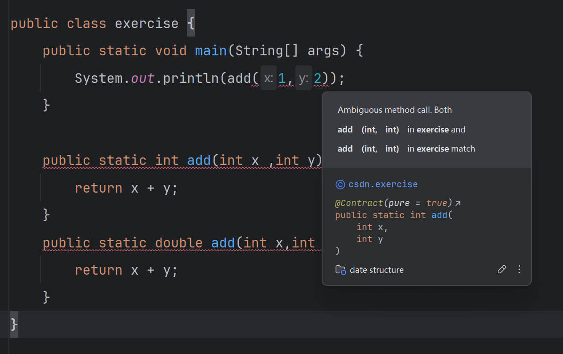Click the class name 'exercise' in declaration
563x354 pixels.
point(147,23)
